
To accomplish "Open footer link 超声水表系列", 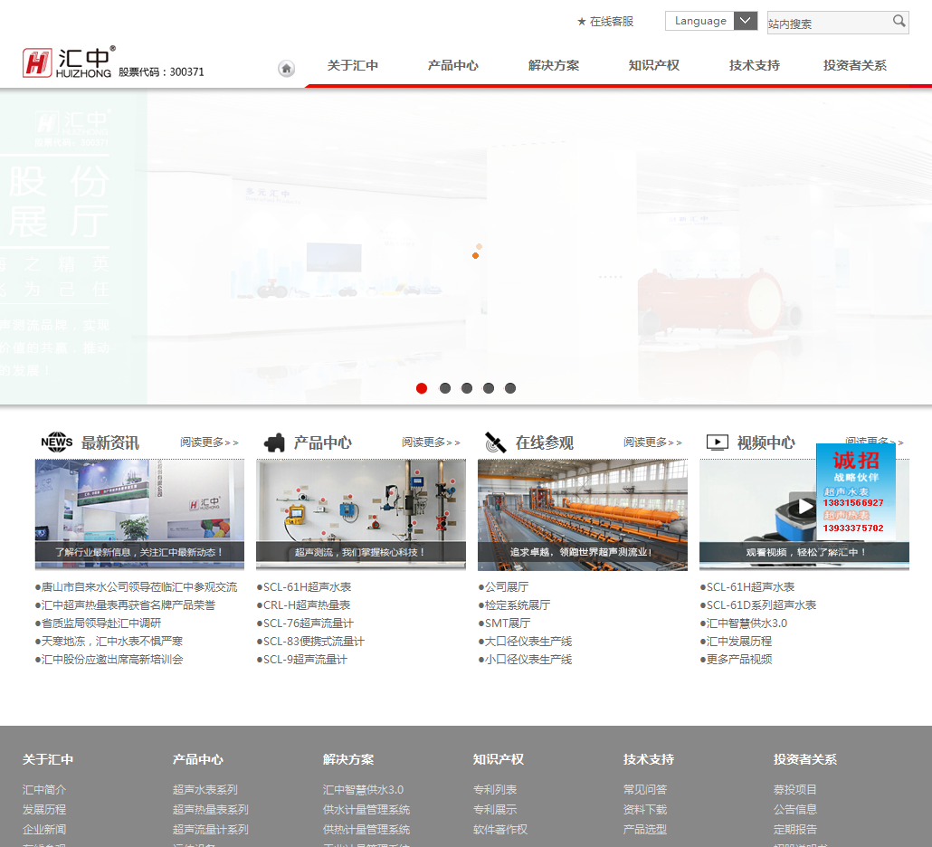I will (x=205, y=789).
